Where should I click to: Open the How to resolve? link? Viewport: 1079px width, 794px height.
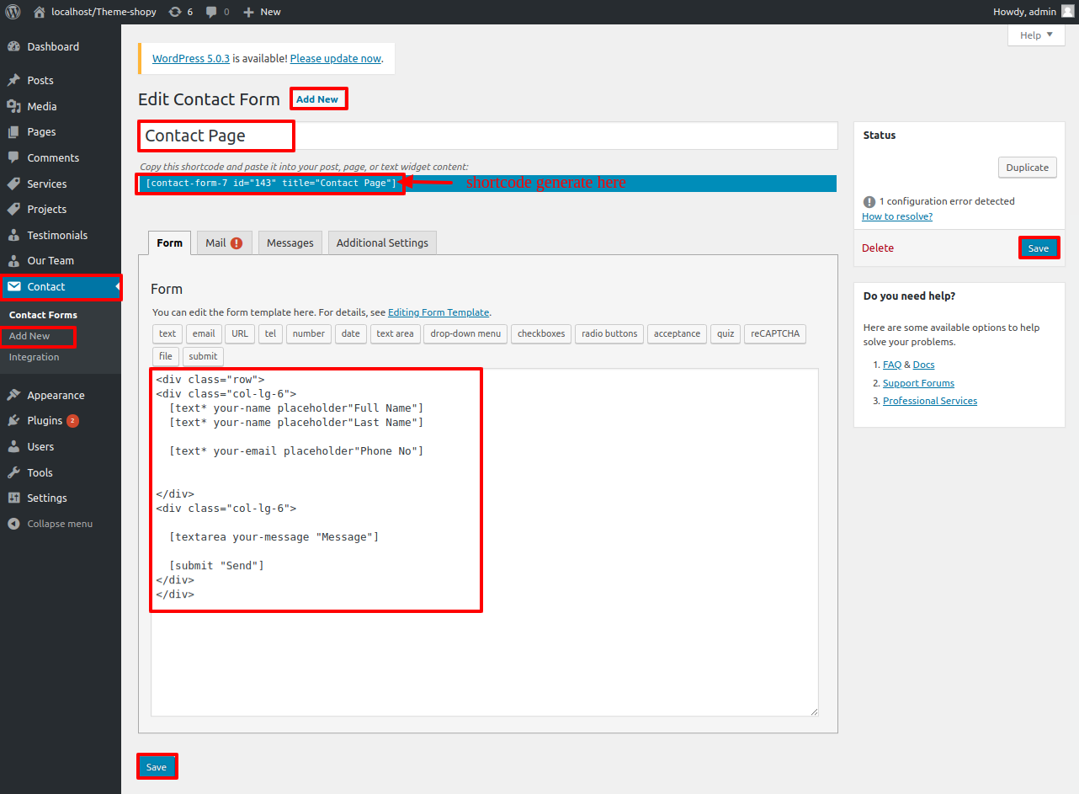(x=896, y=216)
